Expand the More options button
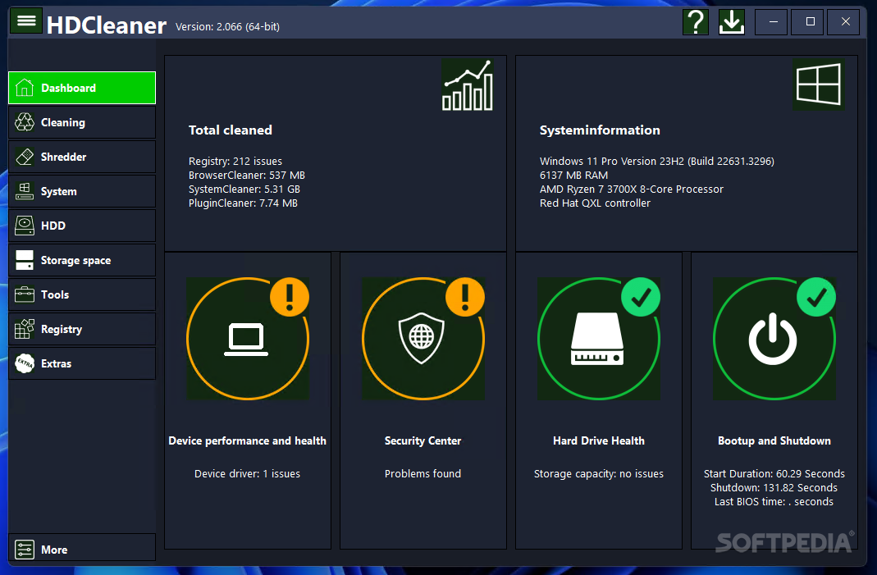 click(82, 549)
